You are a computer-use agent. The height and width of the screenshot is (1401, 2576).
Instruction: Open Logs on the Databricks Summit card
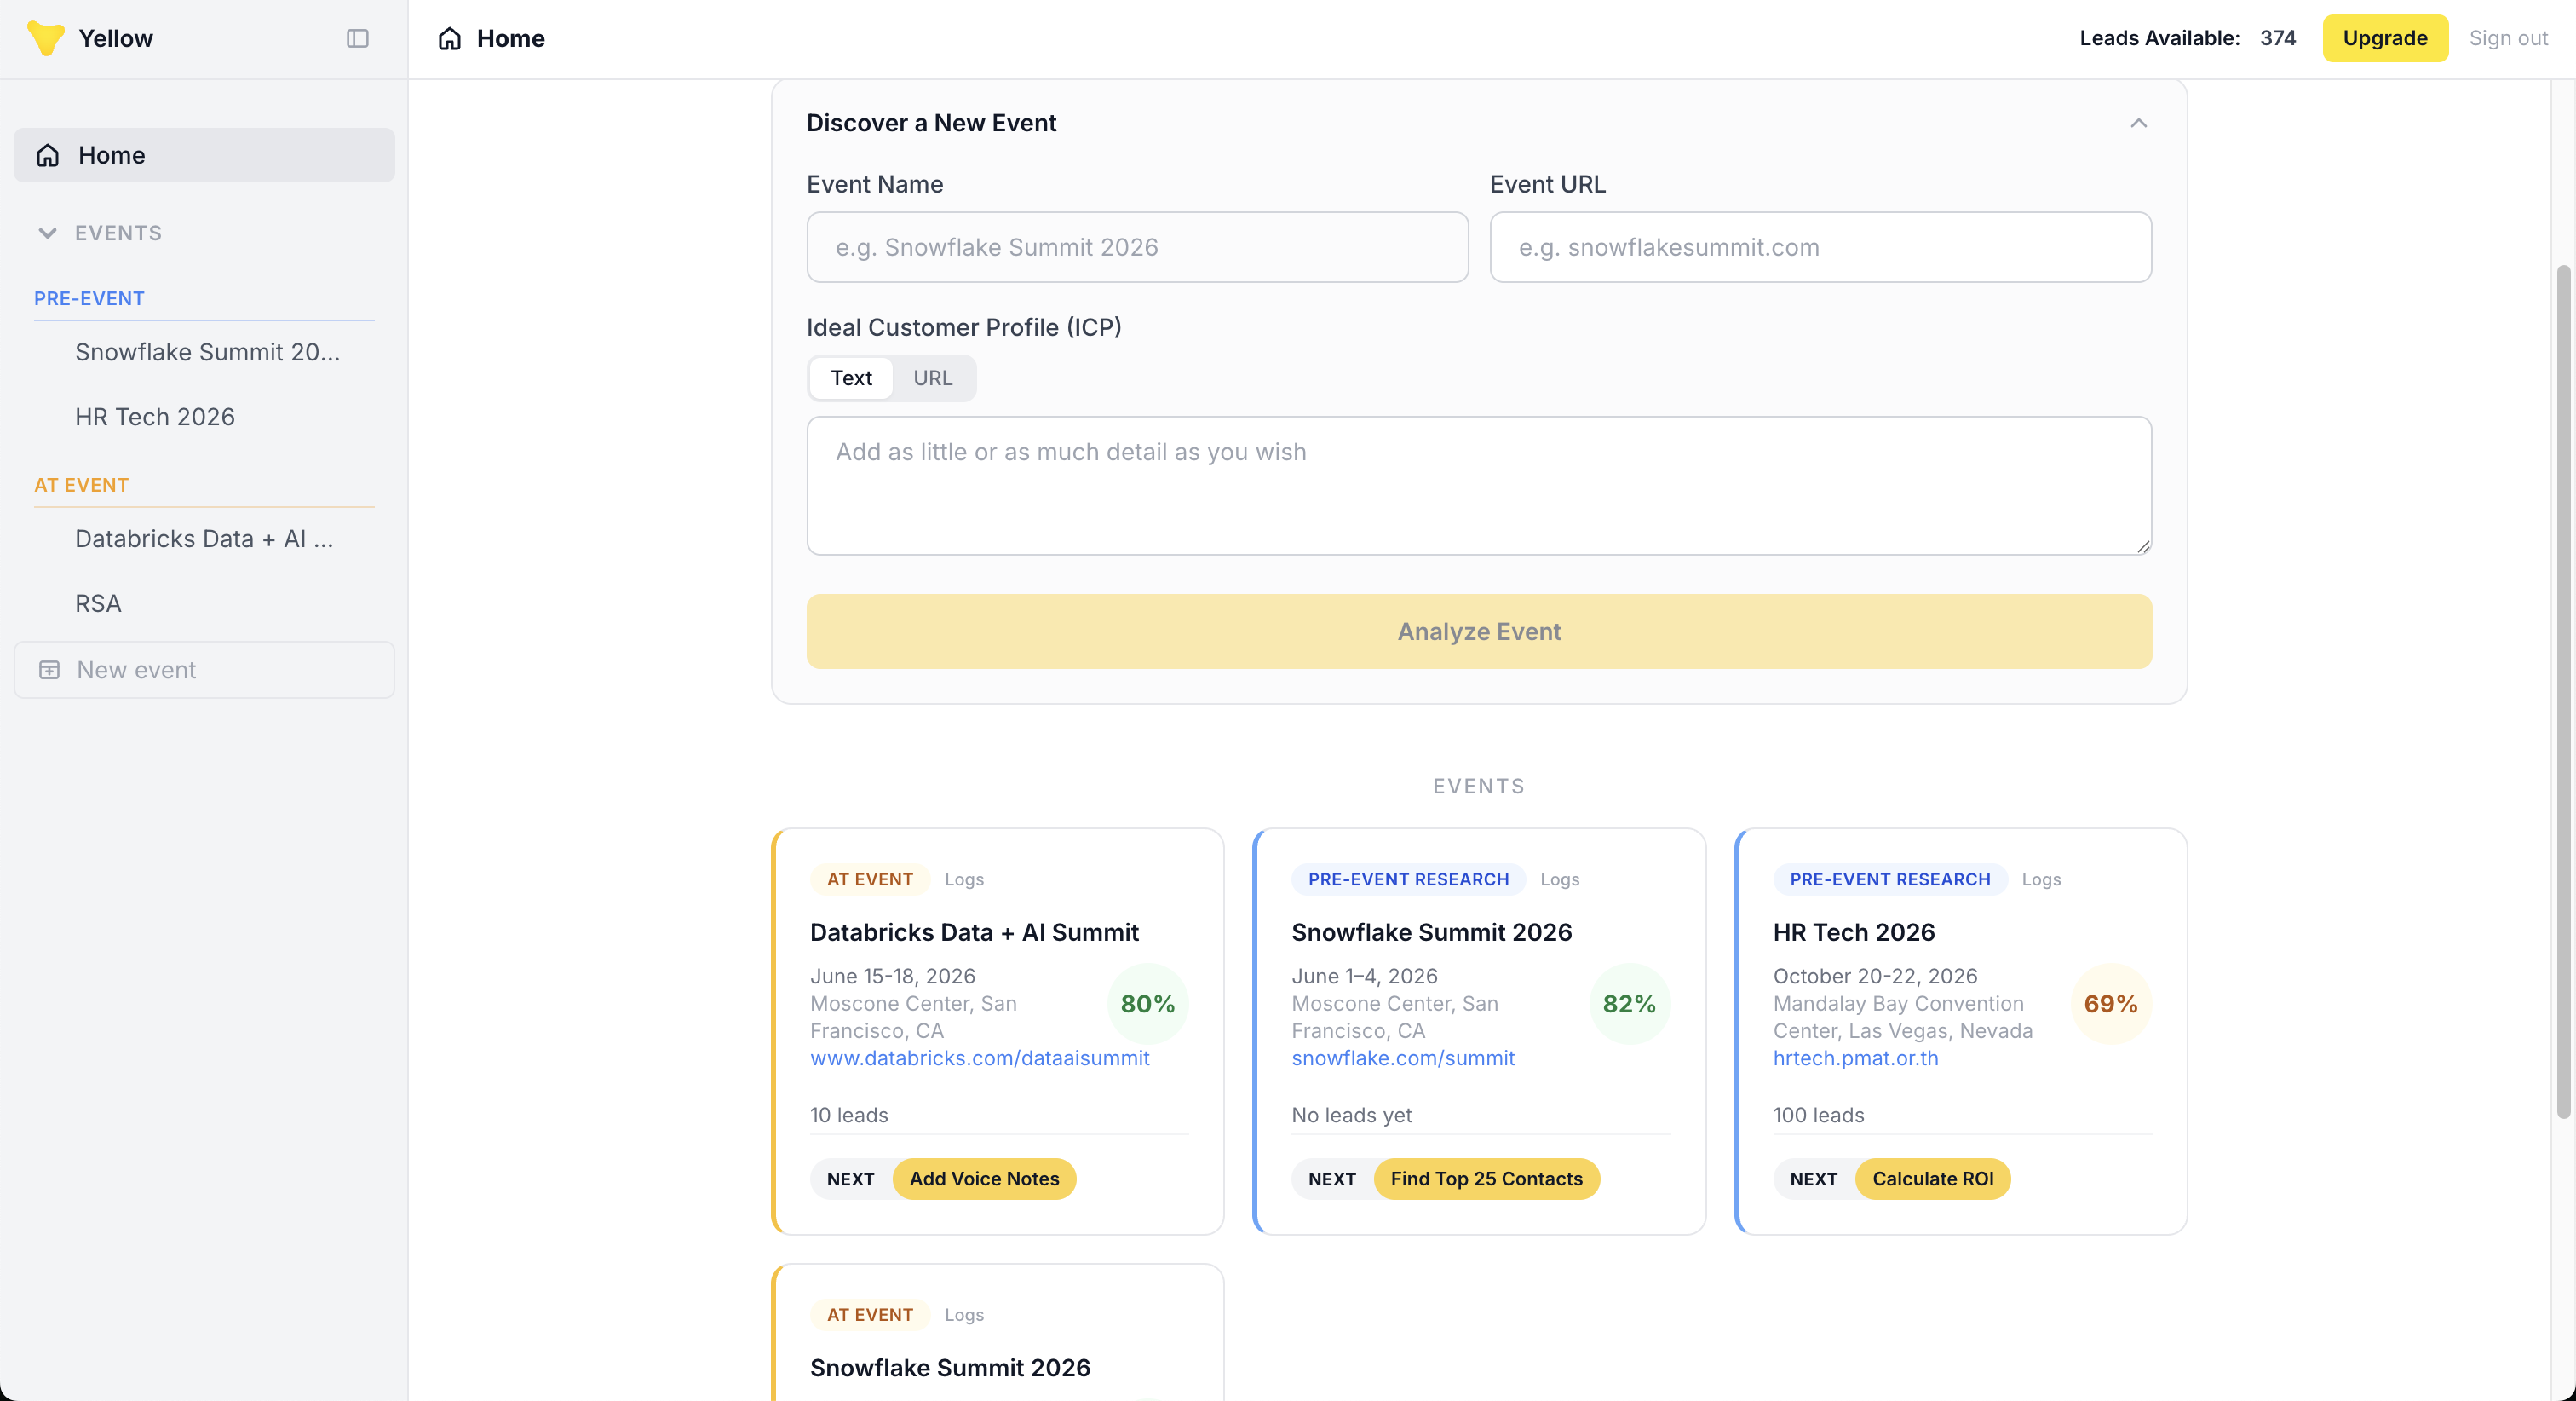963,879
